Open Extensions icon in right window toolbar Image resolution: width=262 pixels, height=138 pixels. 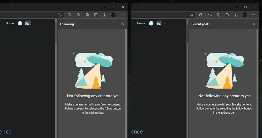pos(200,15)
